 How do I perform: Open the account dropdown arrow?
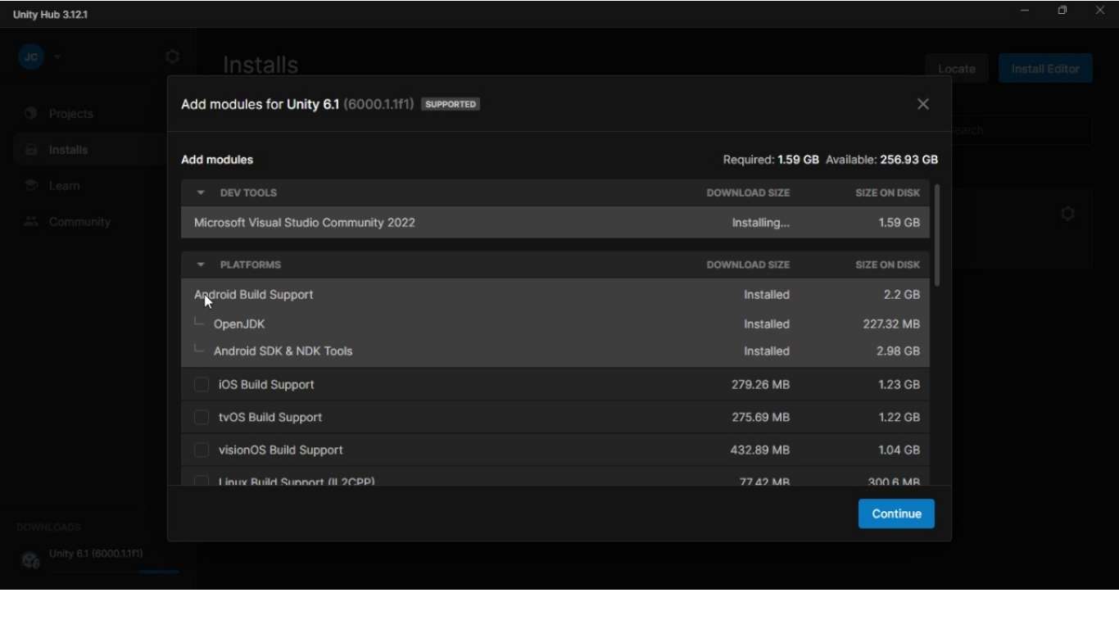pyautogui.click(x=57, y=57)
